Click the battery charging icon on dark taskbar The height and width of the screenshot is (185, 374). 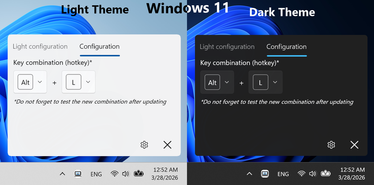pos(326,174)
